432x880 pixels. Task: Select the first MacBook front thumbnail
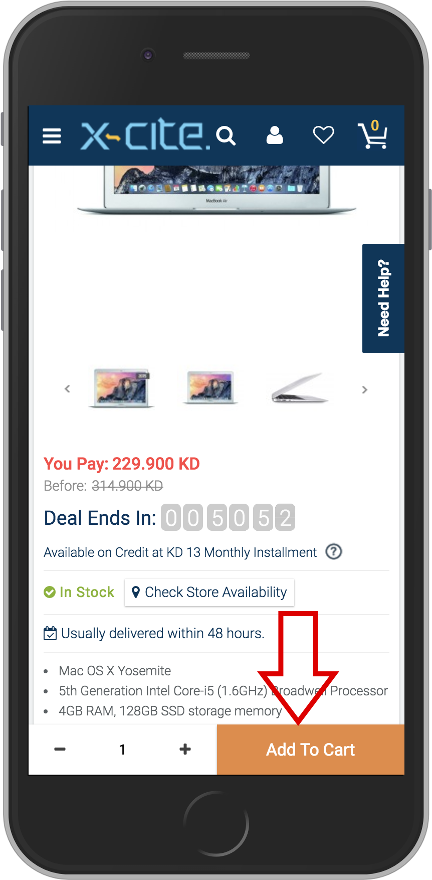tap(121, 388)
